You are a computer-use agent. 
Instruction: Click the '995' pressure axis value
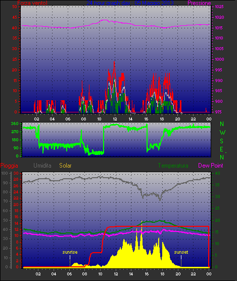click(x=219, y=70)
